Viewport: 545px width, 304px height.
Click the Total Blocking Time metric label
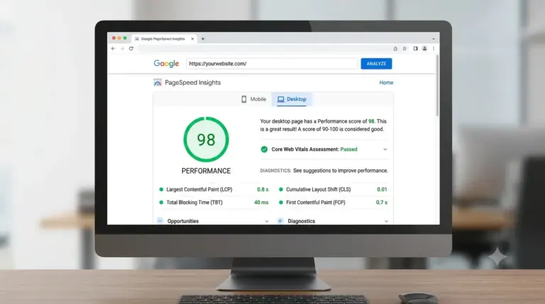point(194,203)
